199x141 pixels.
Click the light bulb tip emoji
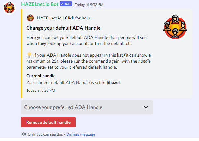click(x=29, y=55)
